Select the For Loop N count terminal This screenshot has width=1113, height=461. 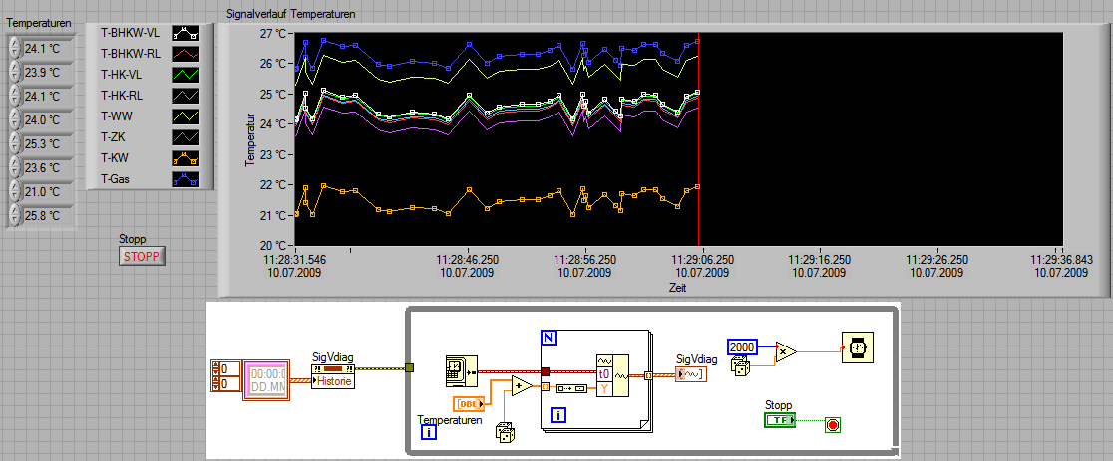(x=548, y=339)
